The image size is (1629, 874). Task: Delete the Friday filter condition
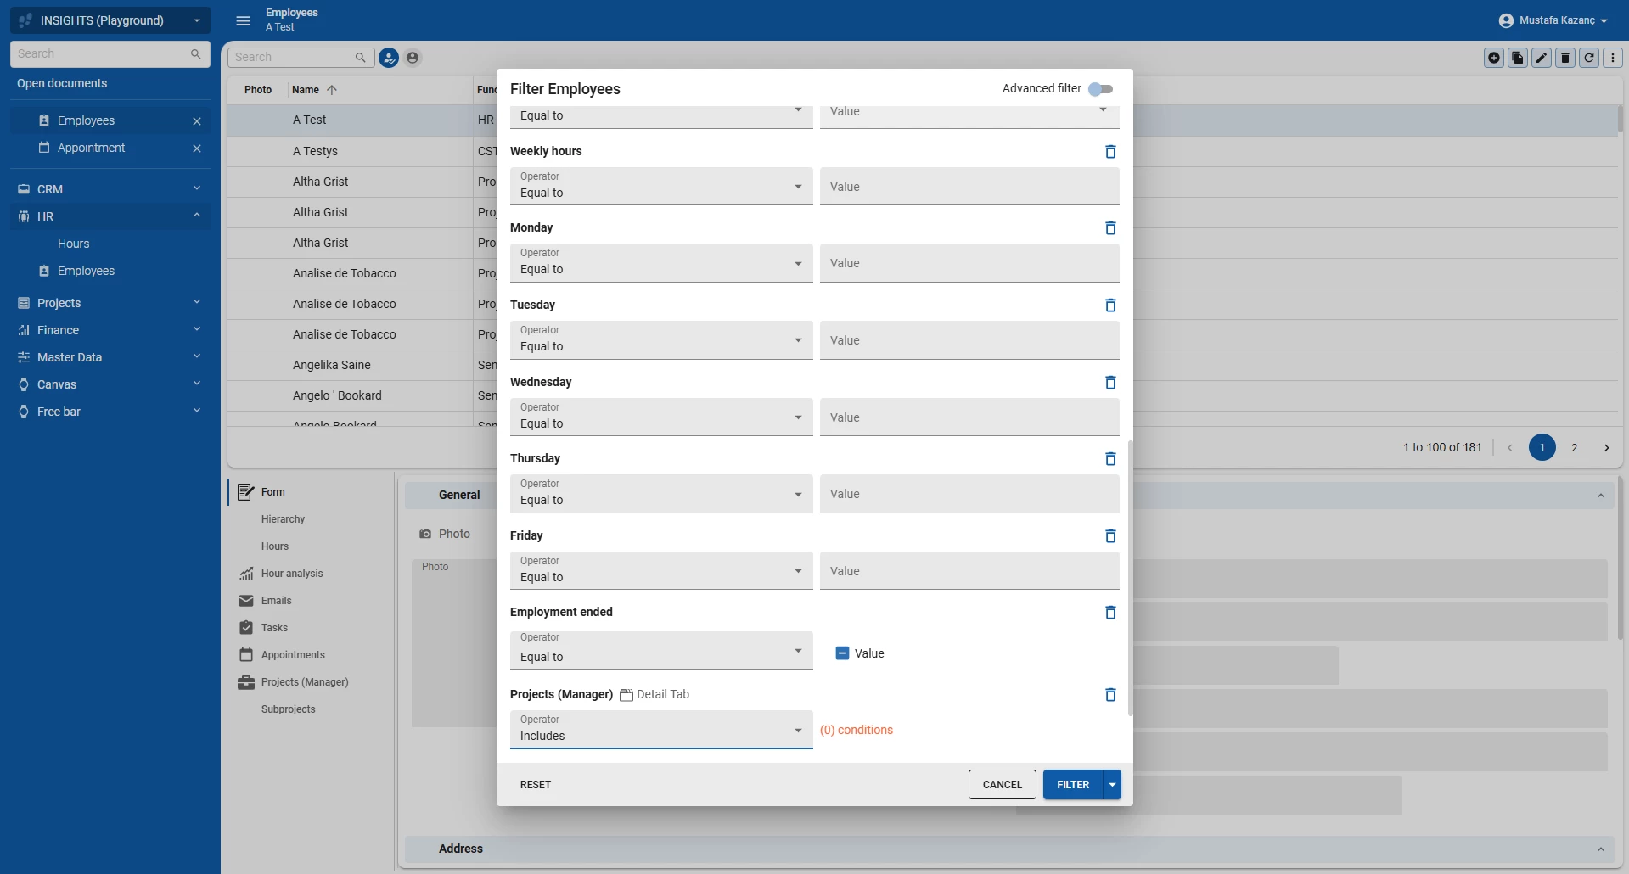pos(1109,536)
